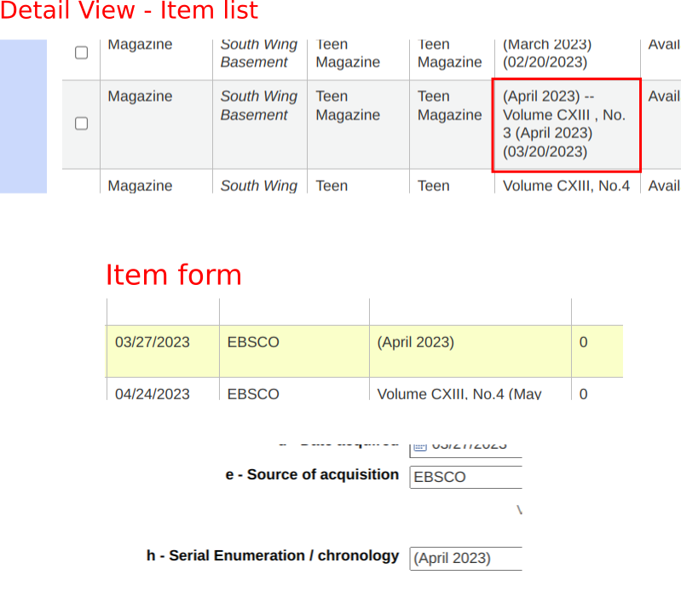Image resolution: width=681 pixels, height=598 pixels.
Task: Click the blue sidebar panel on the left
Action: coord(23,116)
